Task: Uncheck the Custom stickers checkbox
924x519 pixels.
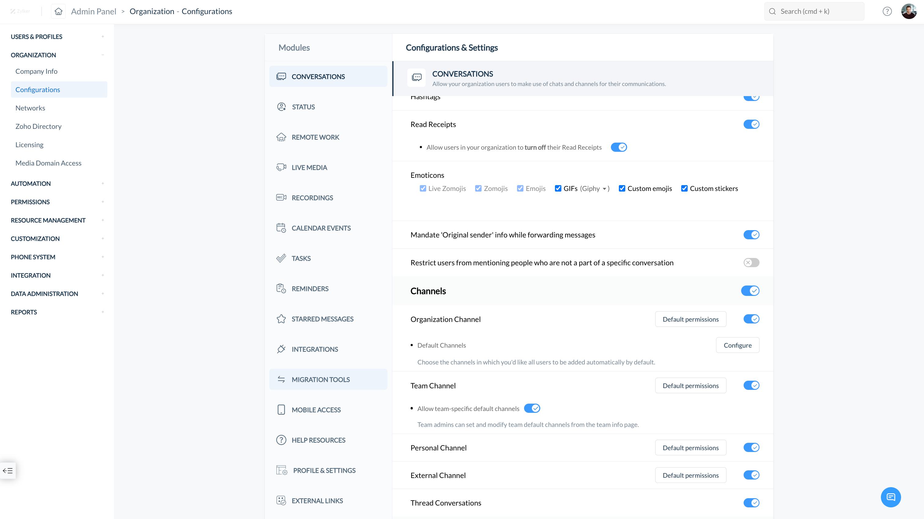Action: tap(684, 189)
